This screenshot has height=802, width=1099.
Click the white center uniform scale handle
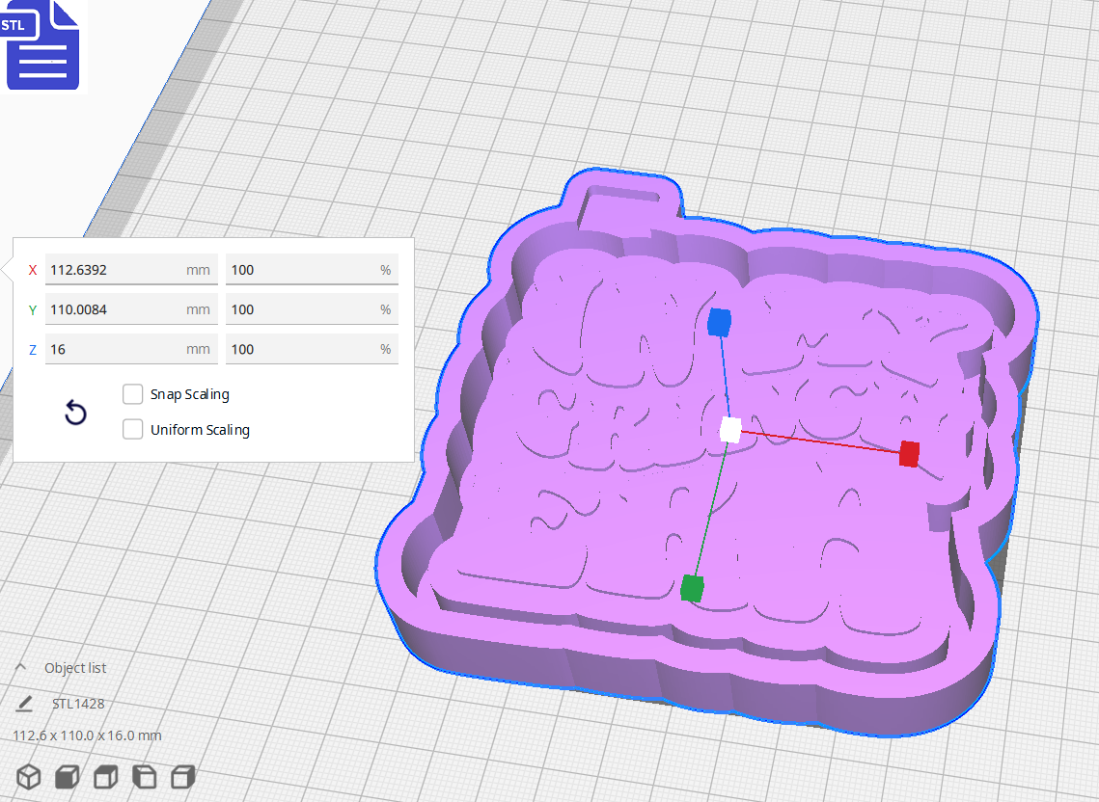point(728,432)
